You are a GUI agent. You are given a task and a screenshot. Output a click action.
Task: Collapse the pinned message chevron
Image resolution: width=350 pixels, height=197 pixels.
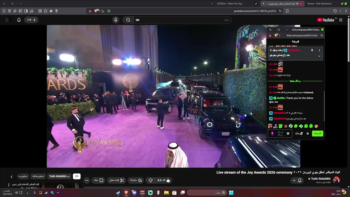point(319,56)
